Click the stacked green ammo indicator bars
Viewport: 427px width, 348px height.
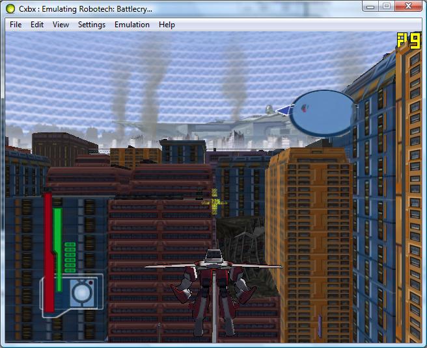[x=70, y=257]
